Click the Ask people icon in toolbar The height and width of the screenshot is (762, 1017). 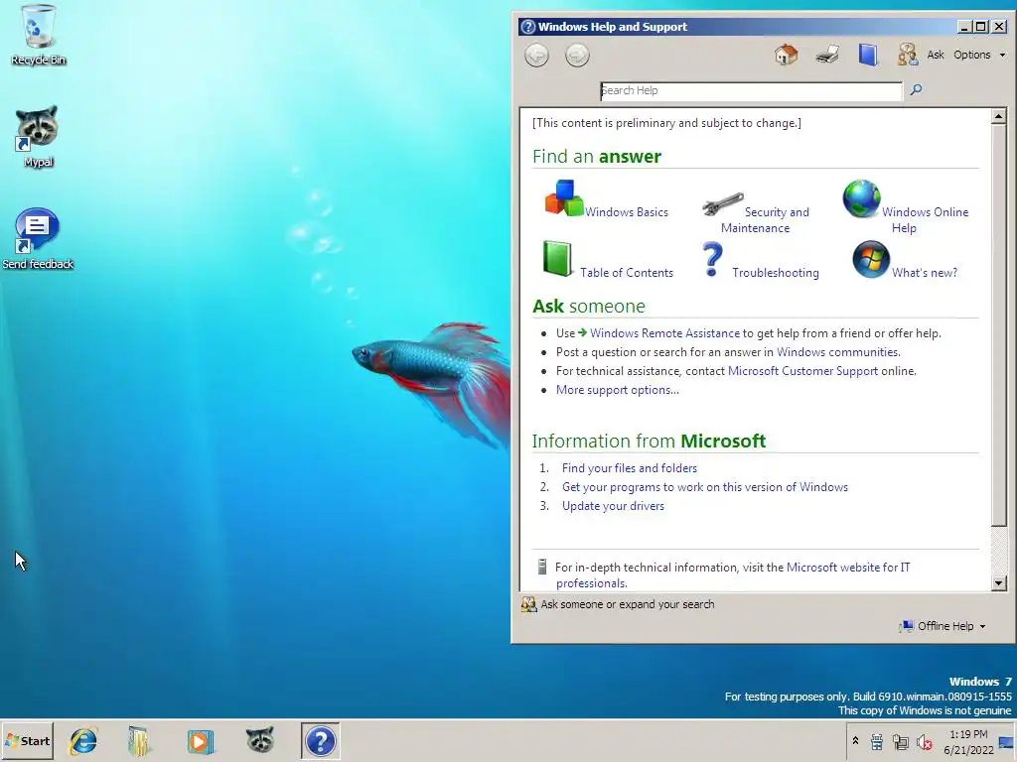point(908,55)
